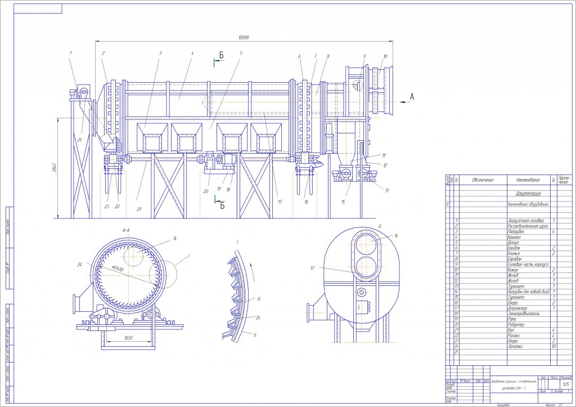
Task: Click 'Кожух' in the parts list
Action: pos(513,270)
